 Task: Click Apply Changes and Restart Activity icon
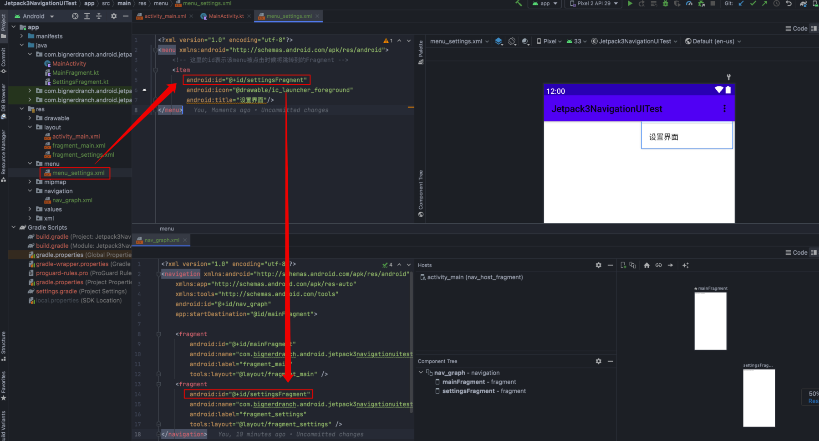coord(642,4)
